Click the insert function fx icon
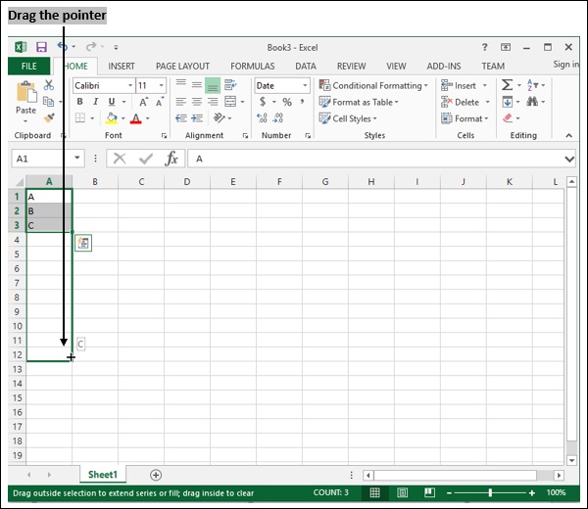Screen dimensions: 588x509 point(171,159)
